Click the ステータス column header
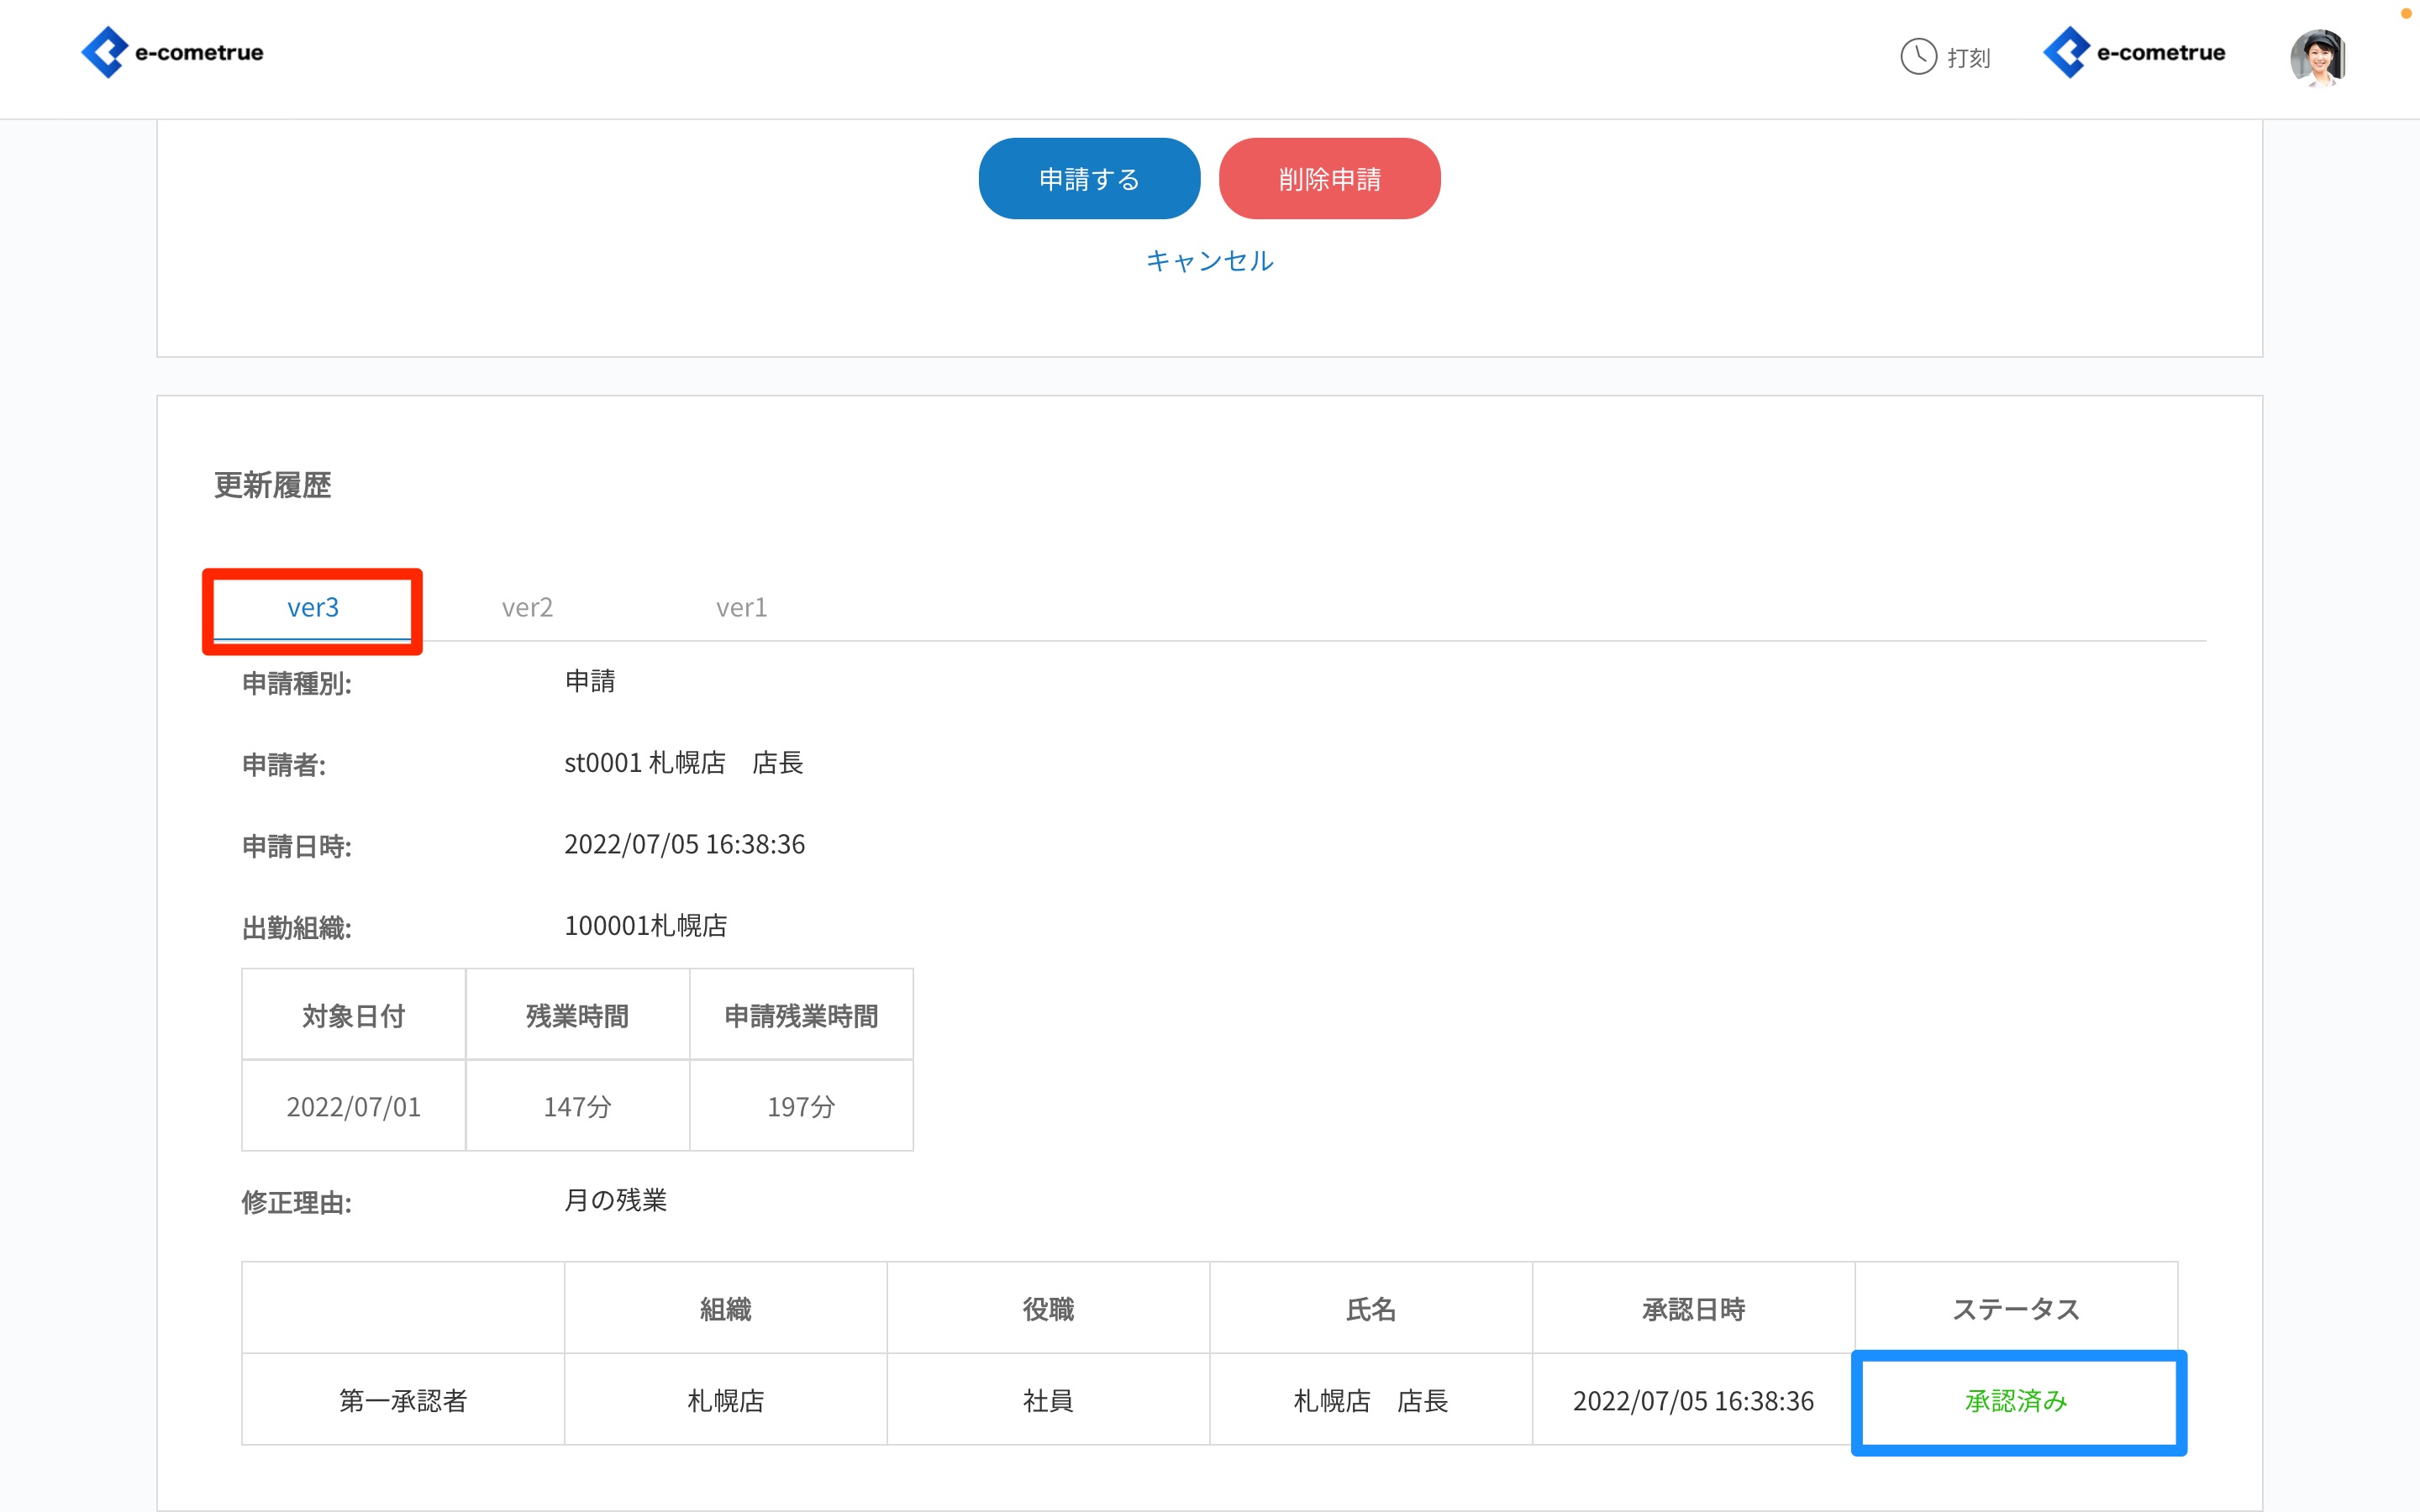Image resolution: width=2420 pixels, height=1512 pixels. (2016, 1309)
